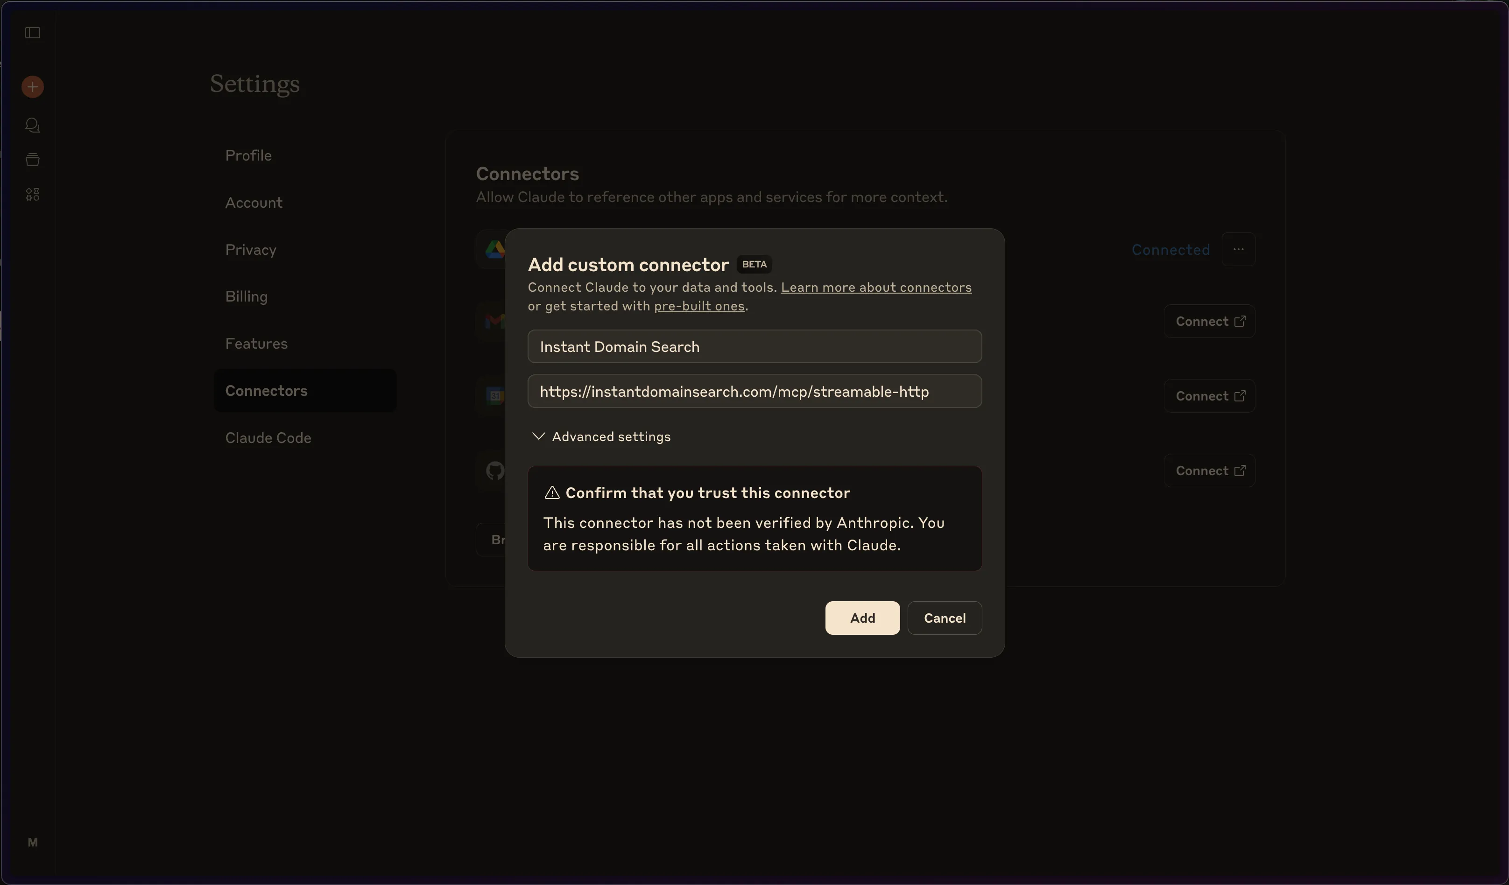Connect the Gmail connector
The width and height of the screenshot is (1509, 885).
[1209, 322]
